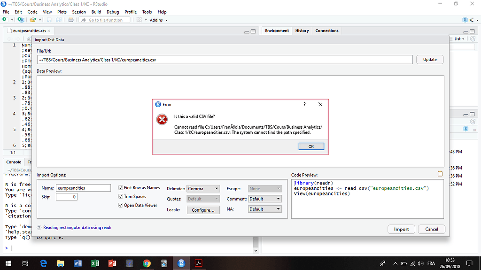
Task: Switch to the History tab
Action: coord(302,31)
